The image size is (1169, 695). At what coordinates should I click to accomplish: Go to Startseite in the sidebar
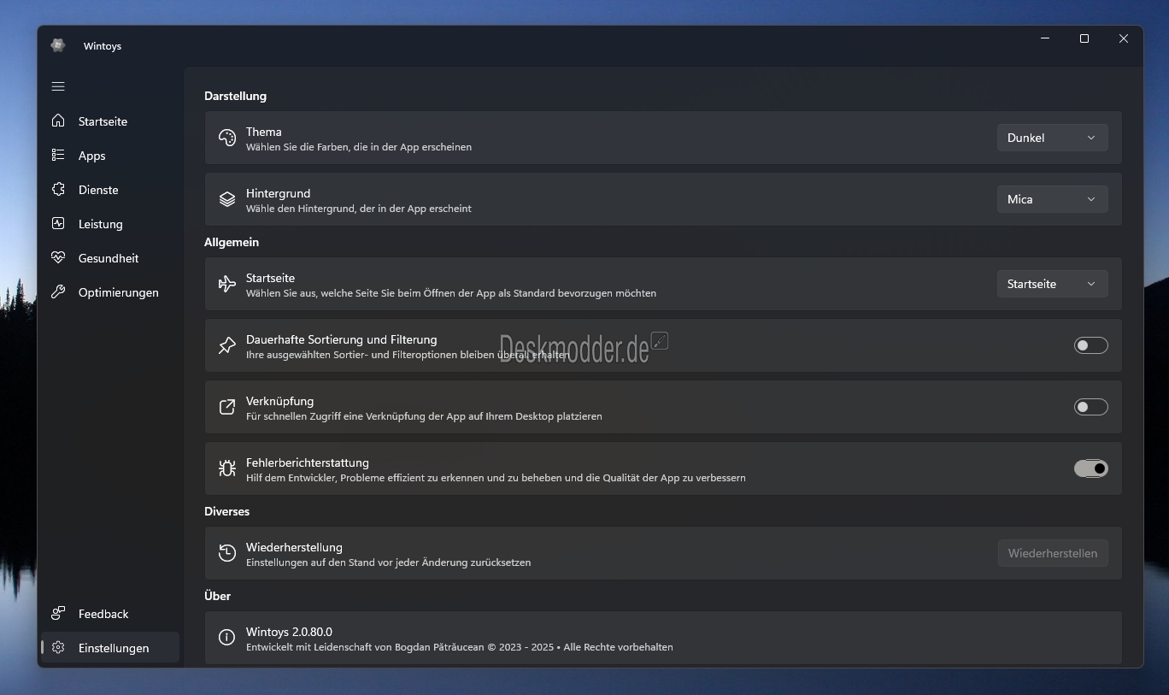coord(110,121)
